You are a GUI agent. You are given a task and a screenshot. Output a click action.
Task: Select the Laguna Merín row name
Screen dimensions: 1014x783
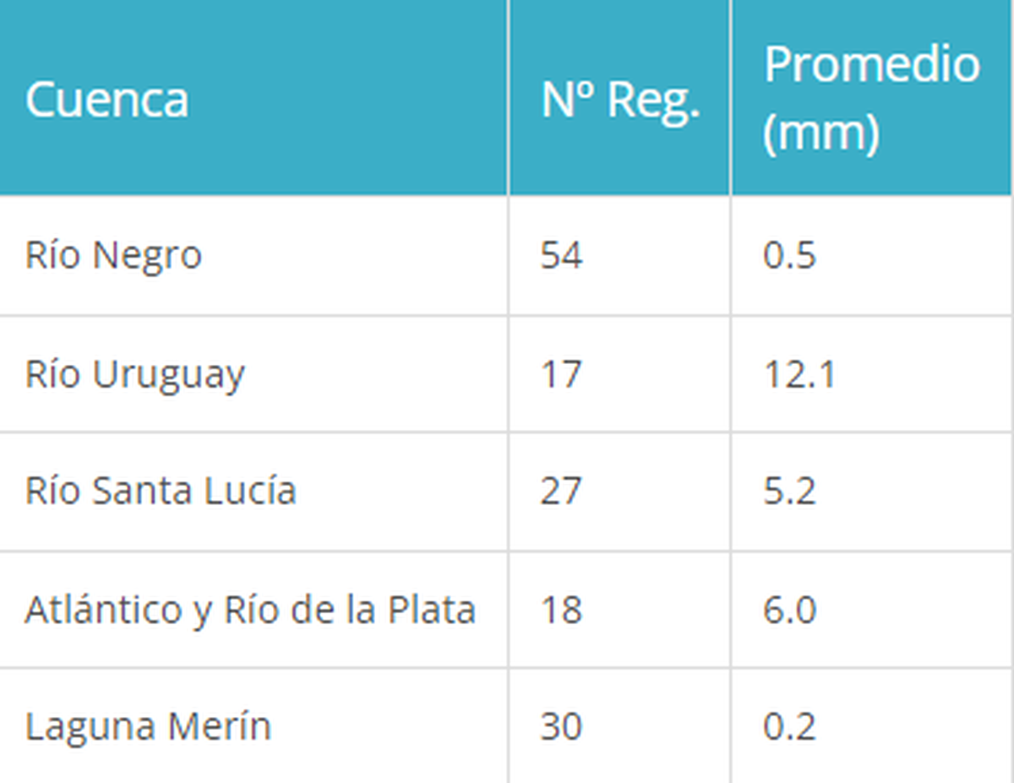[148, 726]
